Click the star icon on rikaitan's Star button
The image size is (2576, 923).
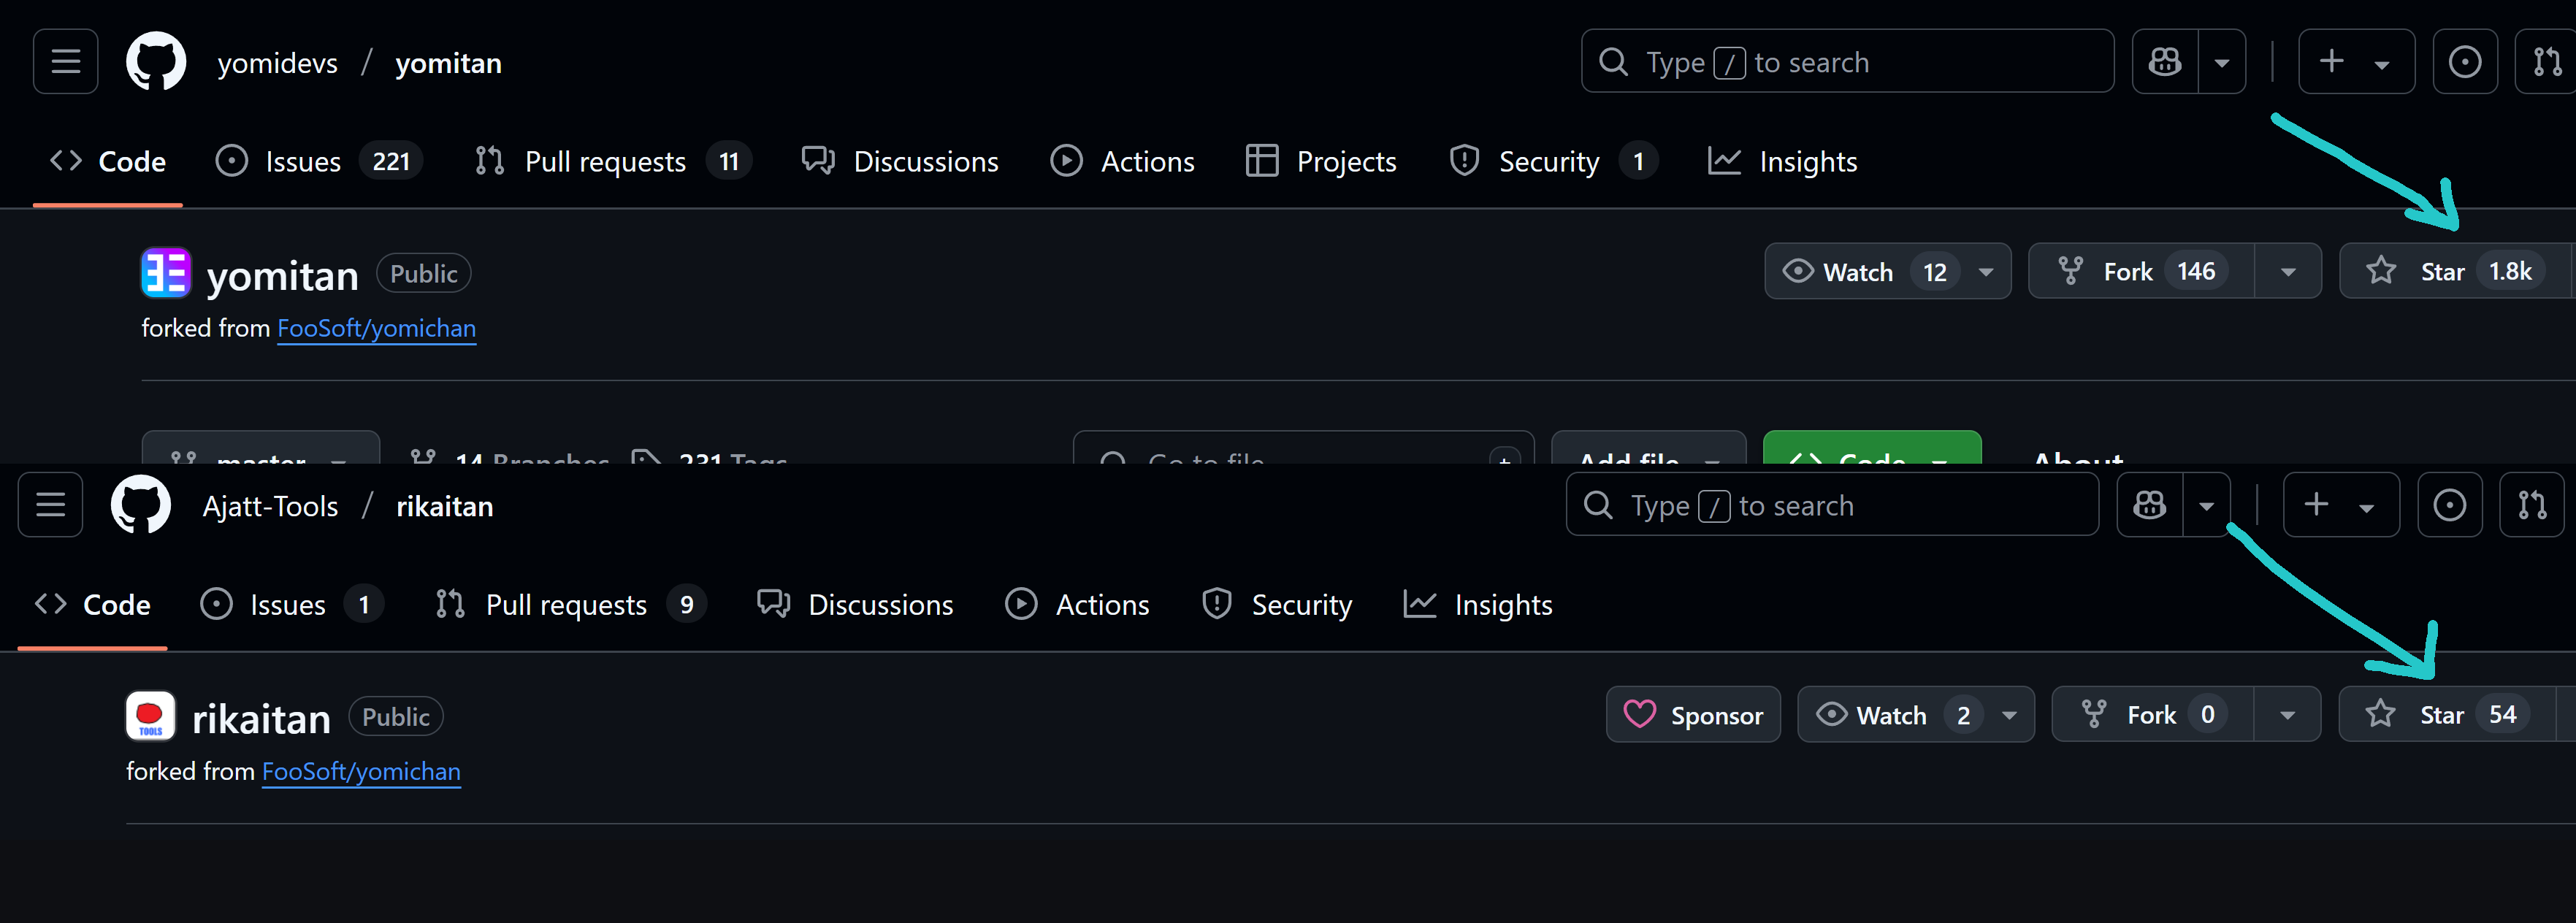[2380, 714]
